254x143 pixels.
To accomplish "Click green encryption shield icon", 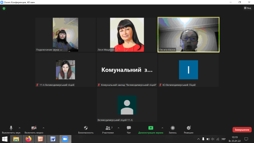I will [x=4, y=8].
